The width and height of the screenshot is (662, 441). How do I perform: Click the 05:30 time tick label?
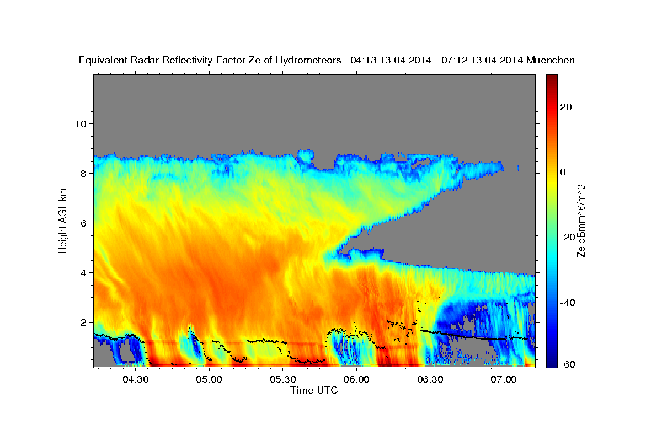pos(282,379)
